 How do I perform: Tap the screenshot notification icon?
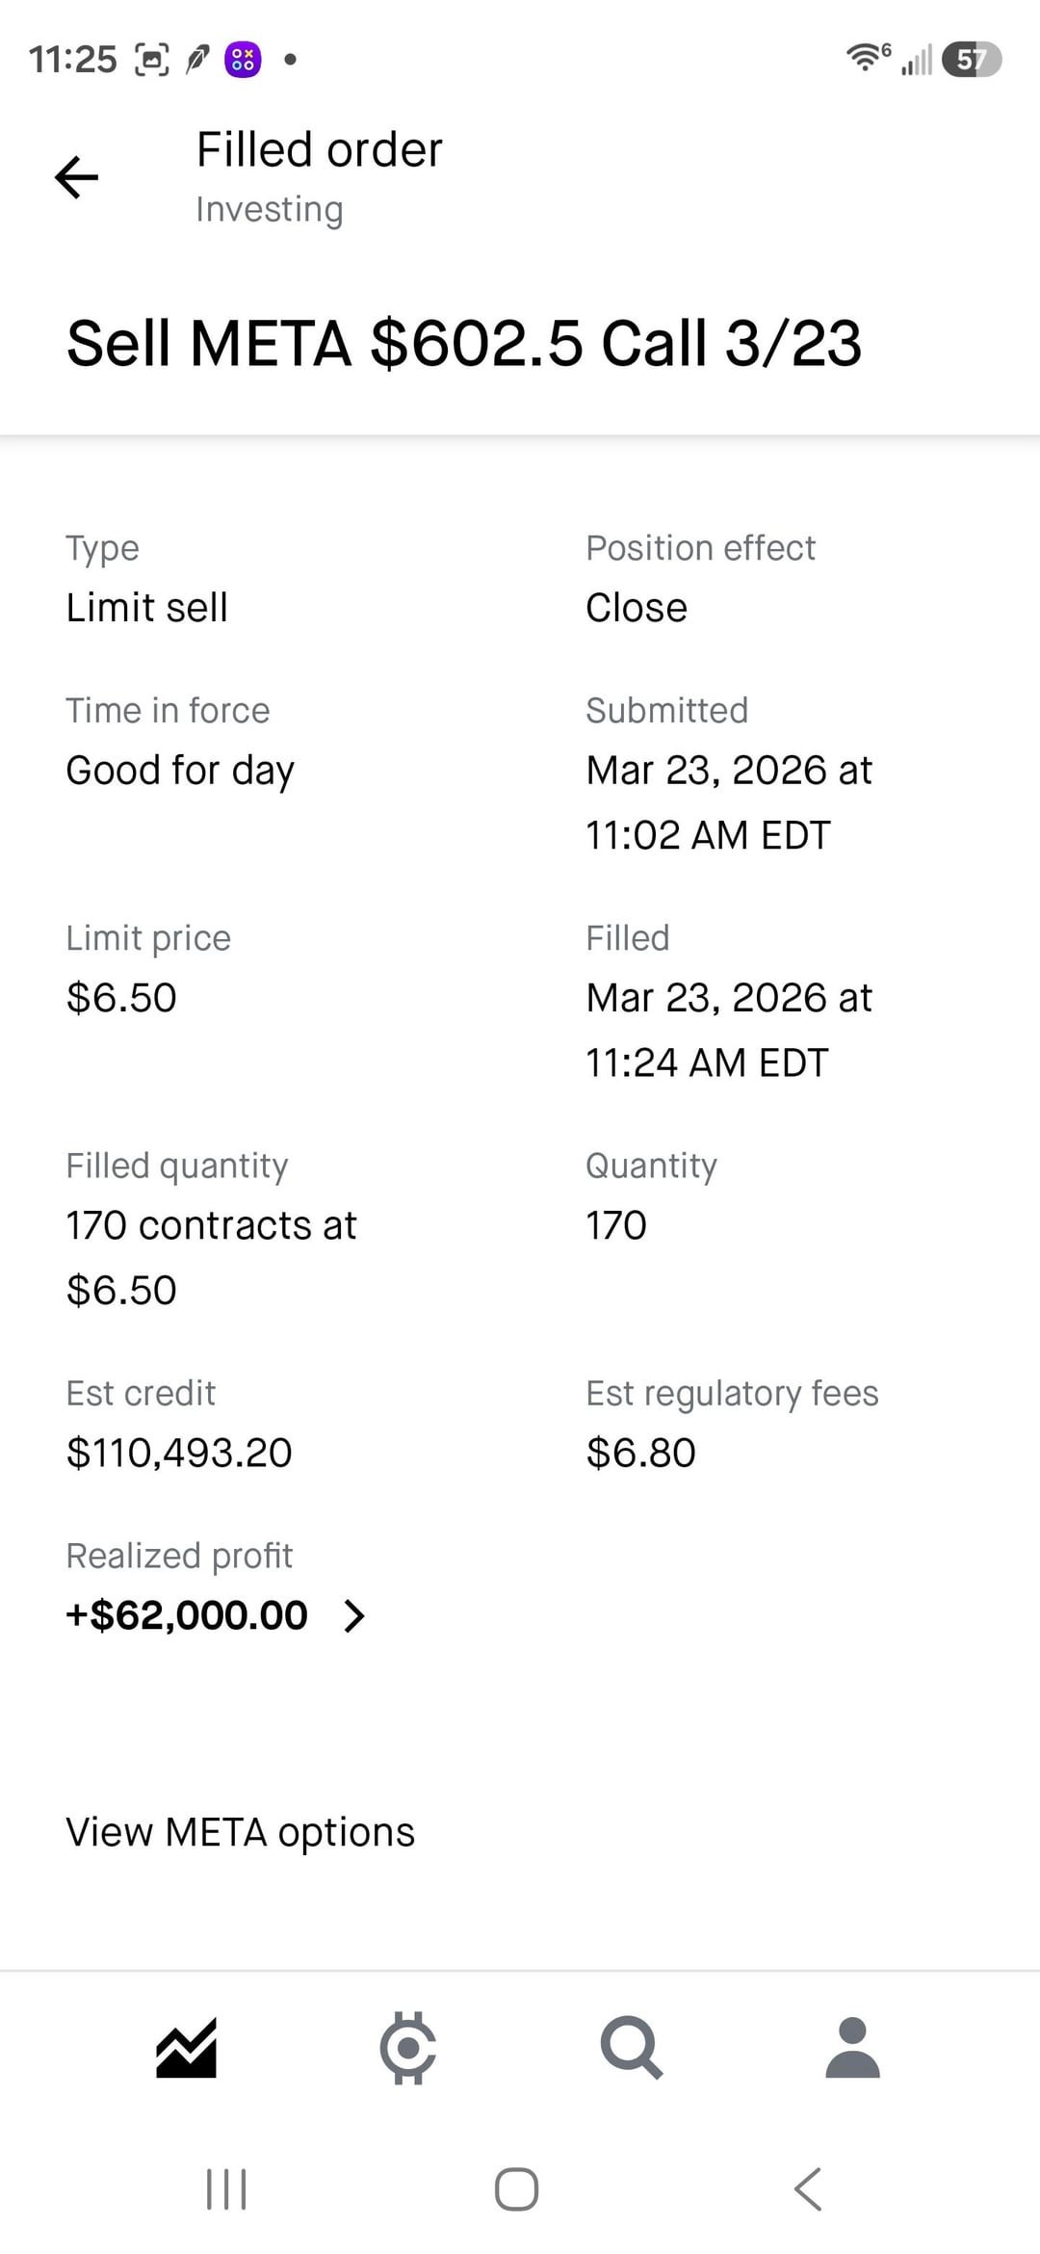pyautogui.click(x=151, y=60)
